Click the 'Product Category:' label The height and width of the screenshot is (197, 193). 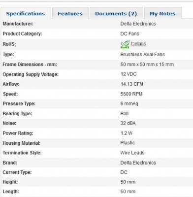point(22,33)
